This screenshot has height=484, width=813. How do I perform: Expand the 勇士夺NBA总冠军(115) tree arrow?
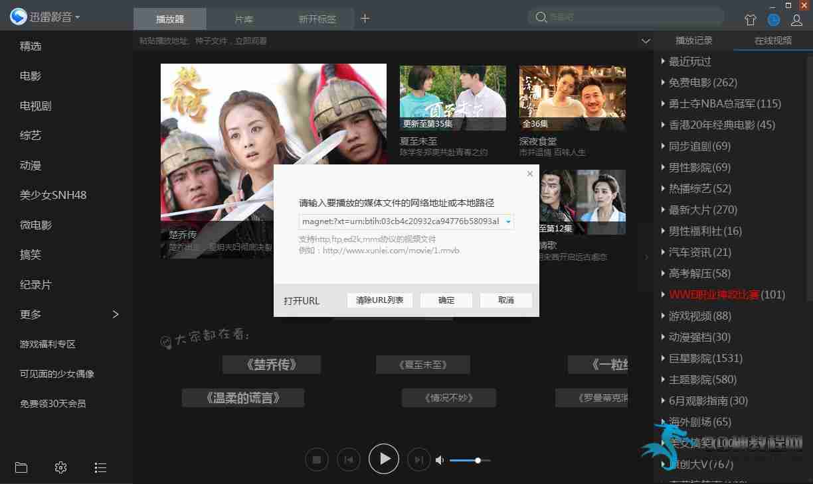click(x=663, y=103)
